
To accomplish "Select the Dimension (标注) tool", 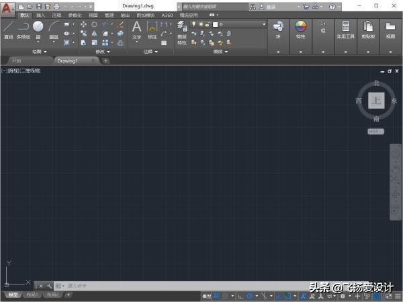I will pos(152,30).
